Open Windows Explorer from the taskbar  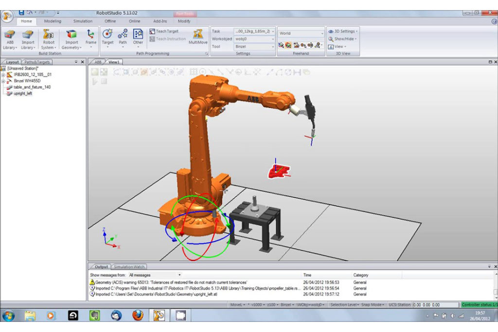[x=30, y=315]
